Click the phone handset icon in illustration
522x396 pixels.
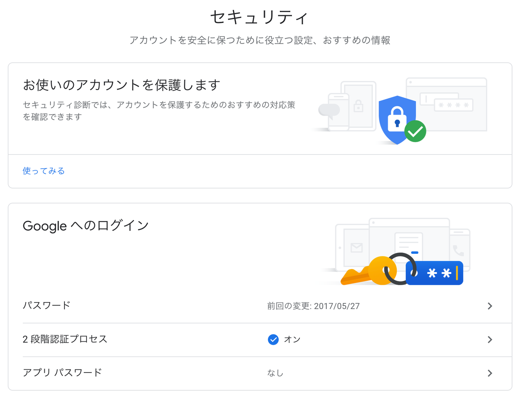(x=458, y=250)
